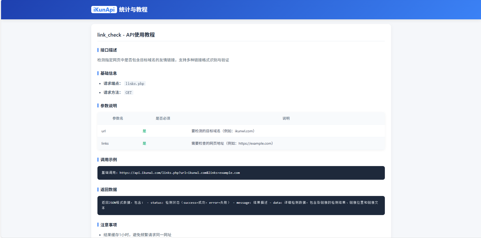
Task: Open the 统计与教程 header title
Action: tap(133, 10)
